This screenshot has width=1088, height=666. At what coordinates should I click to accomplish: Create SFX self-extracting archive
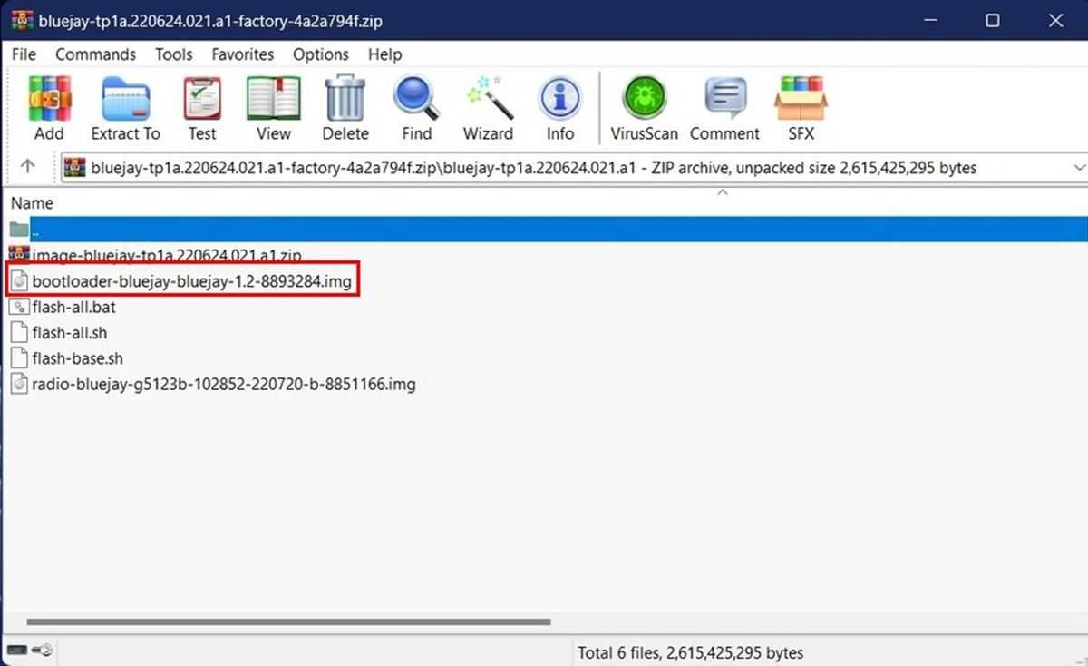click(801, 108)
